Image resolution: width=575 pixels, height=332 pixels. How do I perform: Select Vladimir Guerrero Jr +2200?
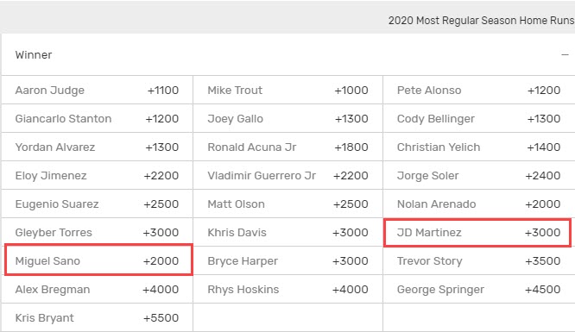[287, 176]
